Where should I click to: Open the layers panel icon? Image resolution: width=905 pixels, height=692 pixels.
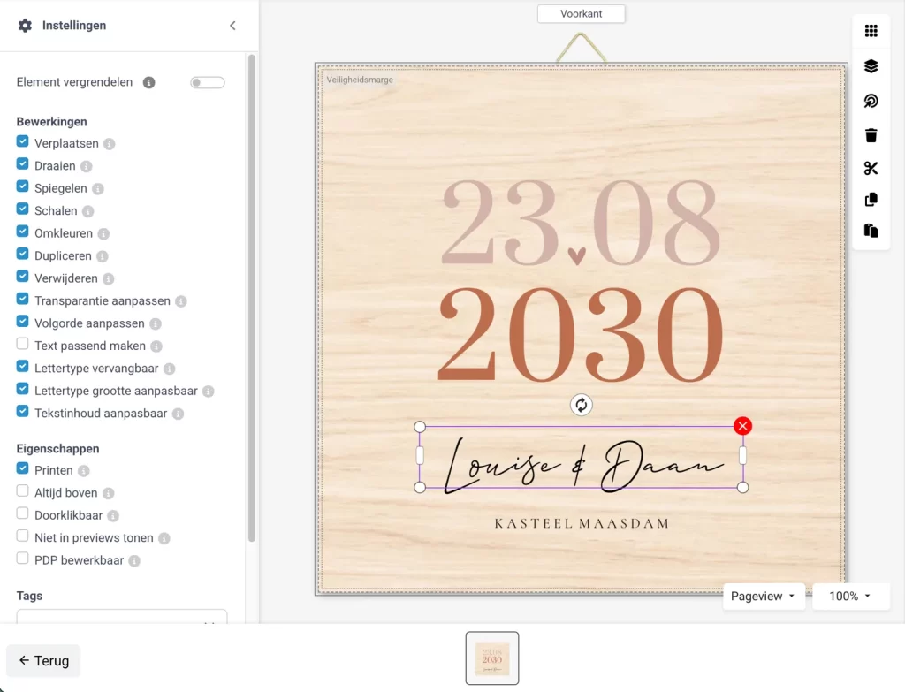[871, 66]
